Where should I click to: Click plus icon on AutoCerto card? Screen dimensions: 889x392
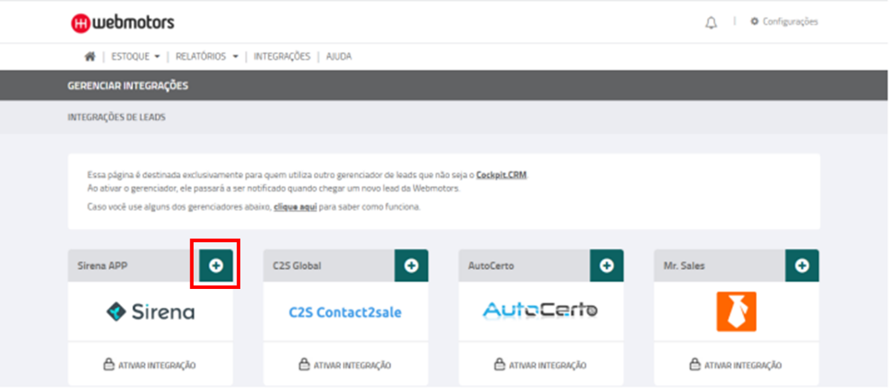point(607,265)
